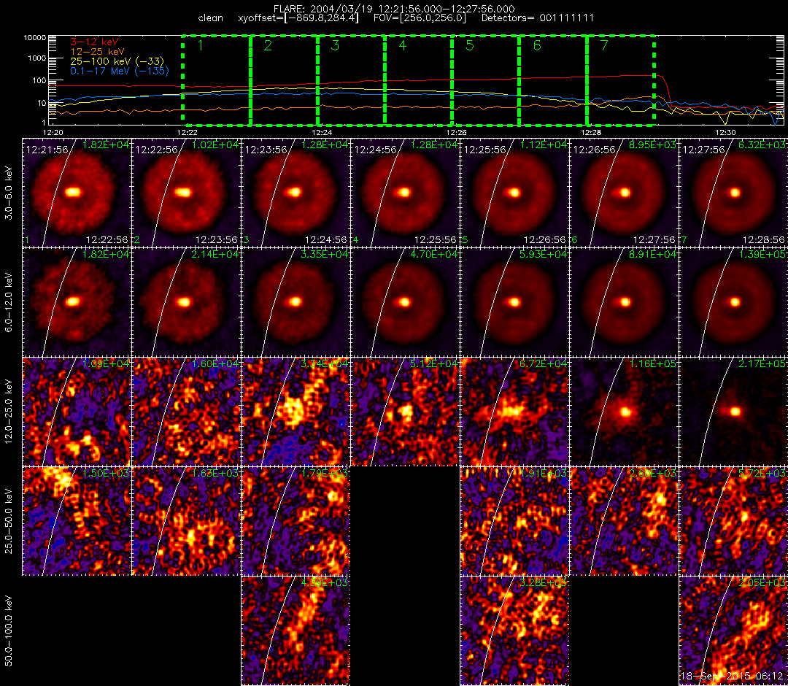Click the '25.0-50.0 keV' row label
The width and height of the screenshot is (788, 686).
[9, 521]
